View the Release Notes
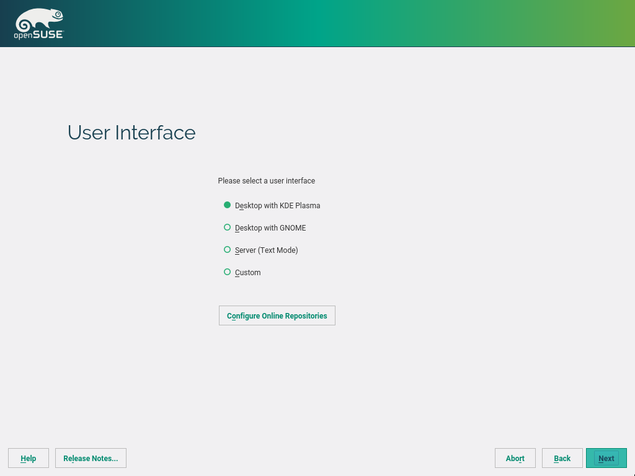 91,458
